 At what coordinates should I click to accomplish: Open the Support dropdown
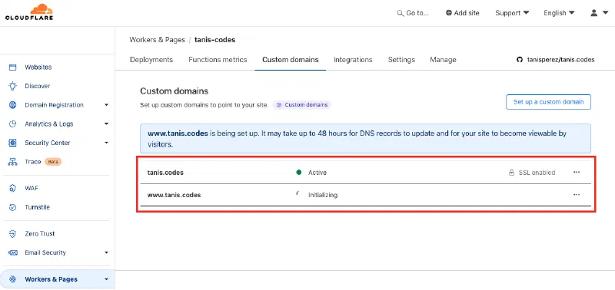pos(512,13)
